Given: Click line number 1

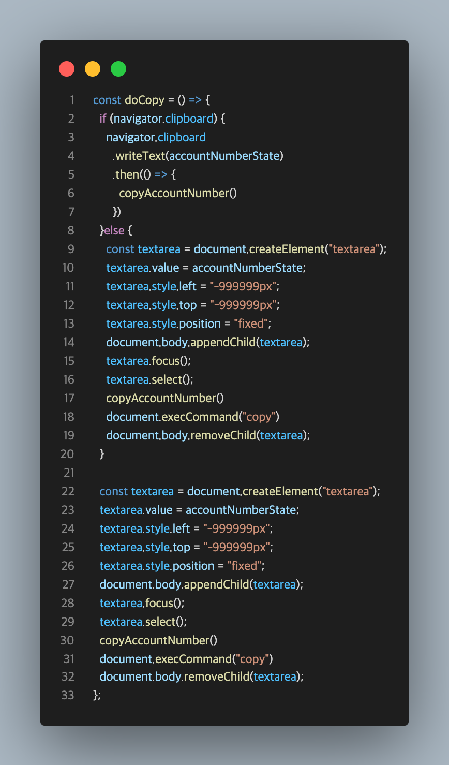Looking at the screenshot, I should pyautogui.click(x=72, y=100).
